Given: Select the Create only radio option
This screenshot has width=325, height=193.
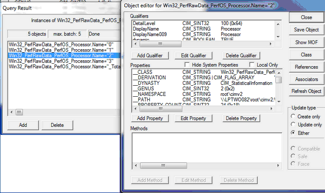Looking at the screenshot, I should (293, 116).
